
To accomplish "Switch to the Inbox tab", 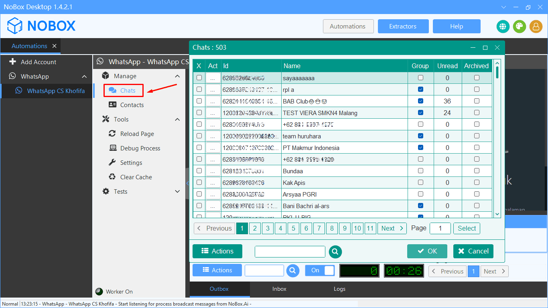I will pos(279,289).
